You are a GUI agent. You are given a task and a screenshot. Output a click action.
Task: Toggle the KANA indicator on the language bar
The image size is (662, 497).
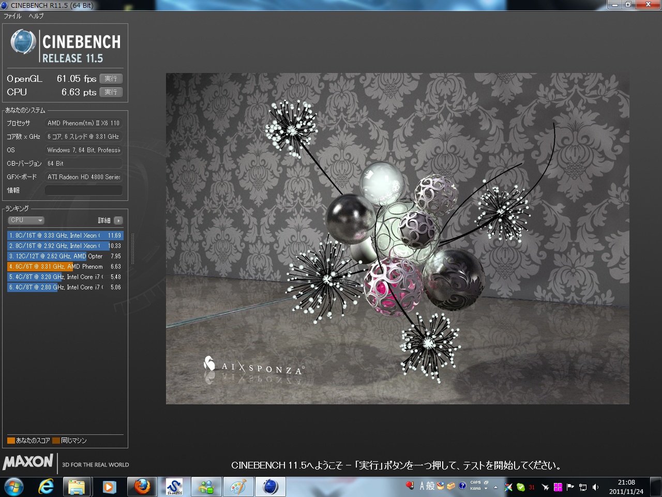pos(475,488)
